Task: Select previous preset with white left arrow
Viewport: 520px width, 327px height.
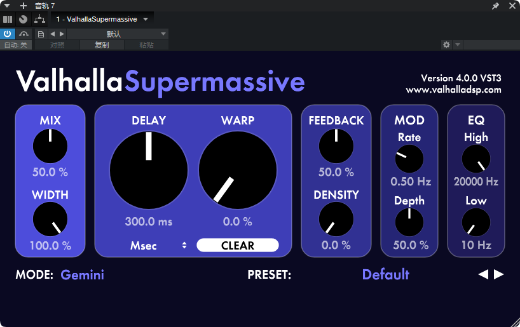Action: (x=483, y=274)
